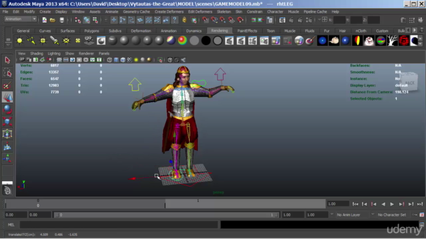Open the input mode dropdown arrow before X field
Viewport: 426px width, 239px height.
point(319,20)
